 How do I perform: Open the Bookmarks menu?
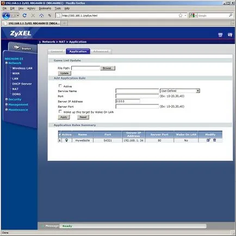click(45, 8)
